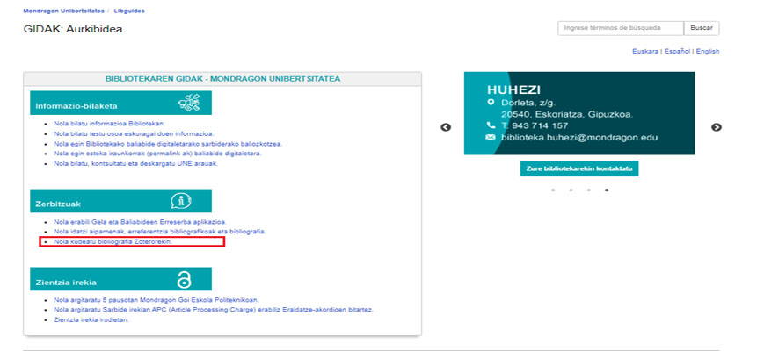Open Nola idatzi aipamenak guide link
The width and height of the screenshot is (764, 351).
(160, 232)
